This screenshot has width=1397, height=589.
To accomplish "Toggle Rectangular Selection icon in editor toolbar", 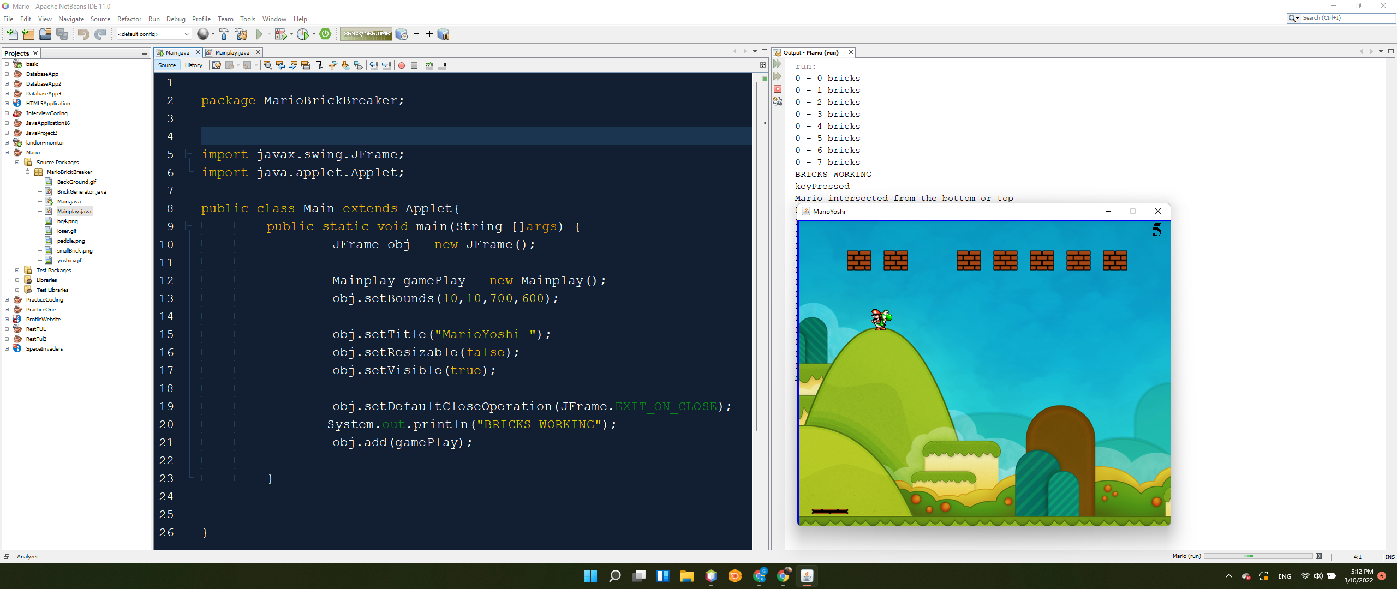I will point(318,65).
